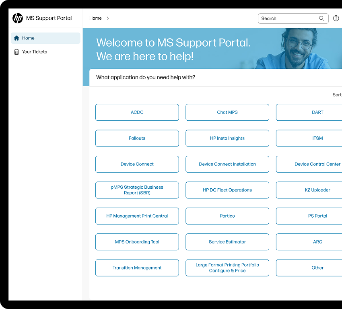This screenshot has width=342, height=309.
Task: Pick the ARC application button
Action: (x=309, y=242)
